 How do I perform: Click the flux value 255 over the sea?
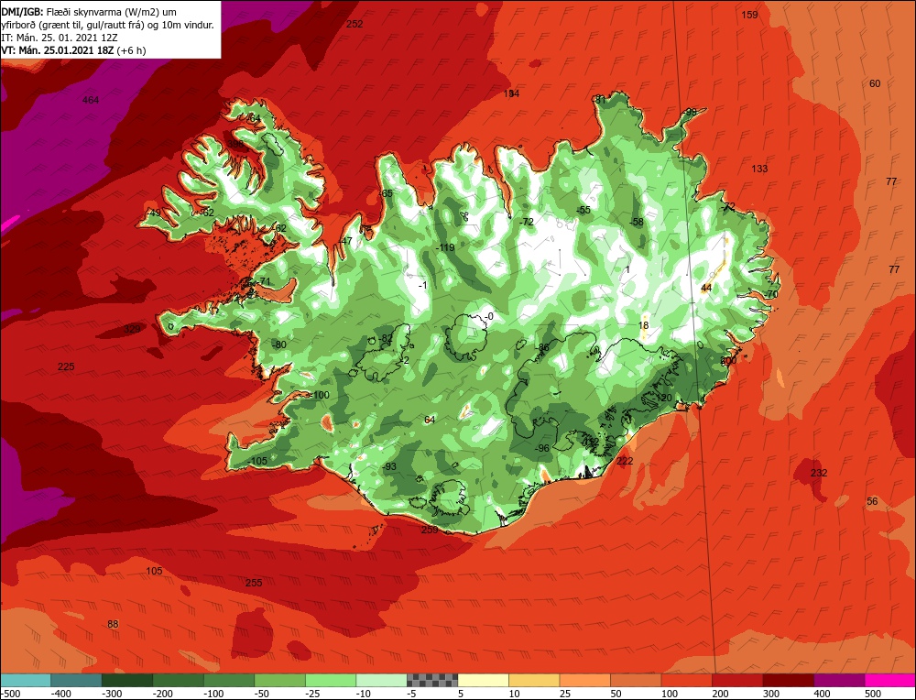[x=254, y=583]
